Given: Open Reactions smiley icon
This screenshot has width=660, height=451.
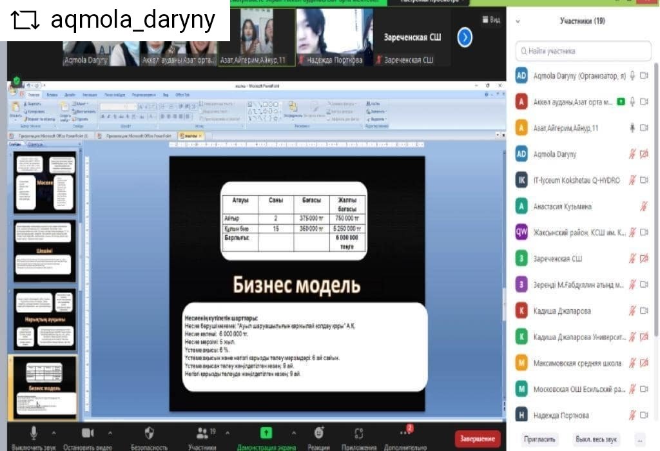Looking at the screenshot, I should [x=319, y=433].
